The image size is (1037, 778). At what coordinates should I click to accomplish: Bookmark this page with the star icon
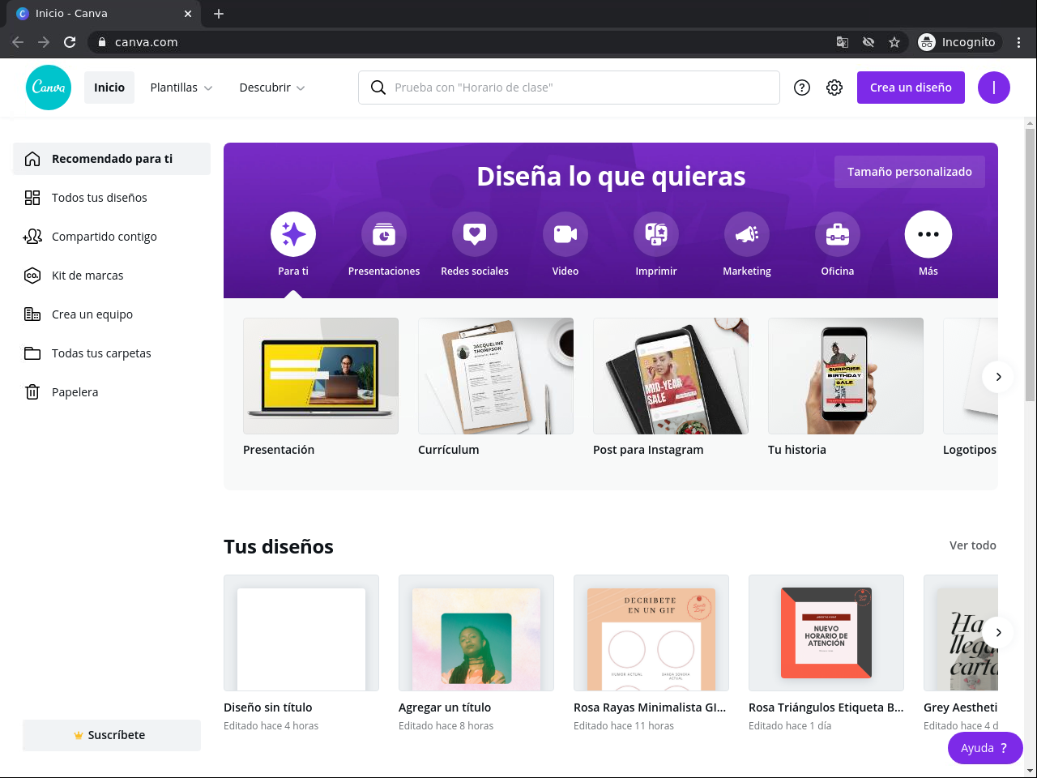(x=894, y=42)
